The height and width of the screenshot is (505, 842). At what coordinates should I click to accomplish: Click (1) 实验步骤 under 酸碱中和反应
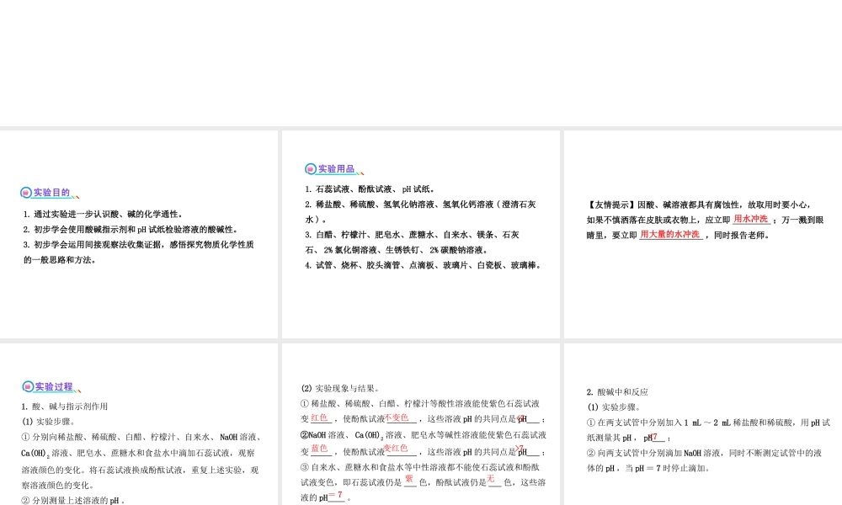614,407
